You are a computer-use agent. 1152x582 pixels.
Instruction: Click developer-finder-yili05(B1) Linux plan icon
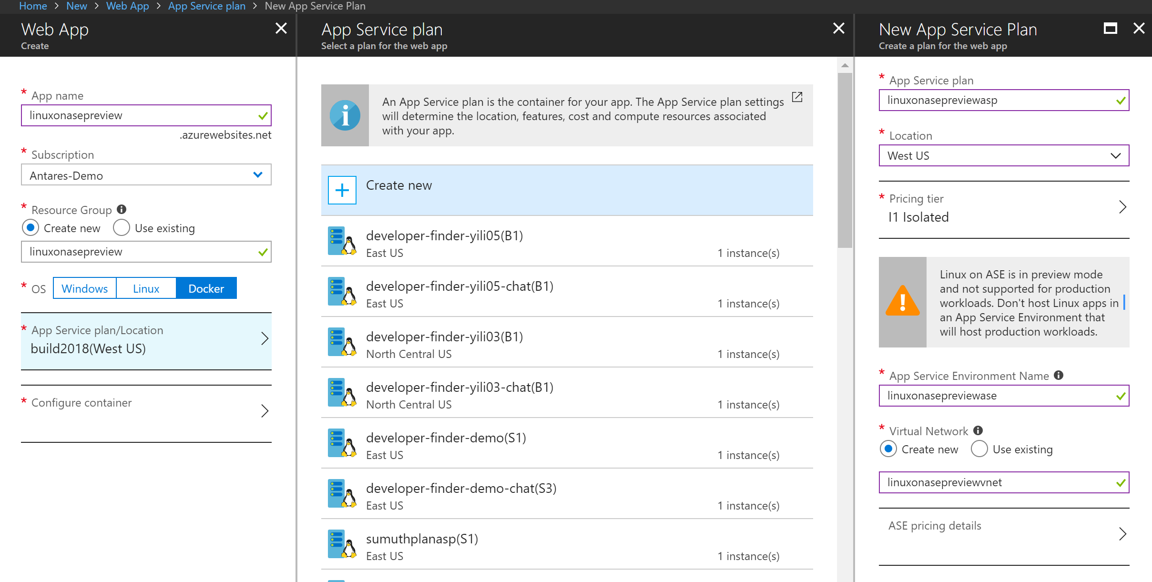pyautogui.click(x=342, y=241)
